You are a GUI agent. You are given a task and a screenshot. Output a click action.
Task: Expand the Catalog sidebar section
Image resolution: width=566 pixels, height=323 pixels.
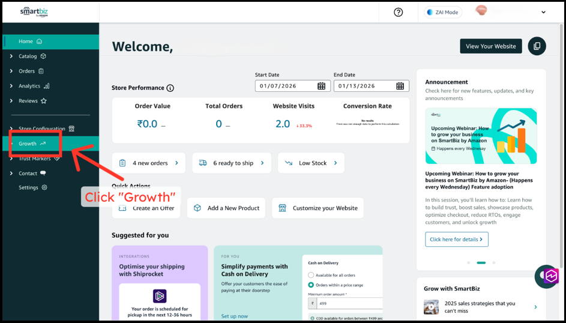11,56
